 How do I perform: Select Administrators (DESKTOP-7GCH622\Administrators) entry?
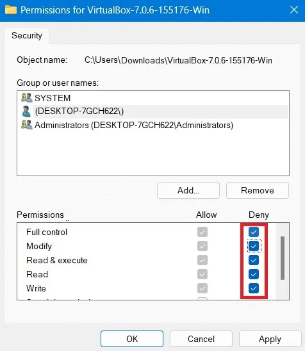[153, 125]
